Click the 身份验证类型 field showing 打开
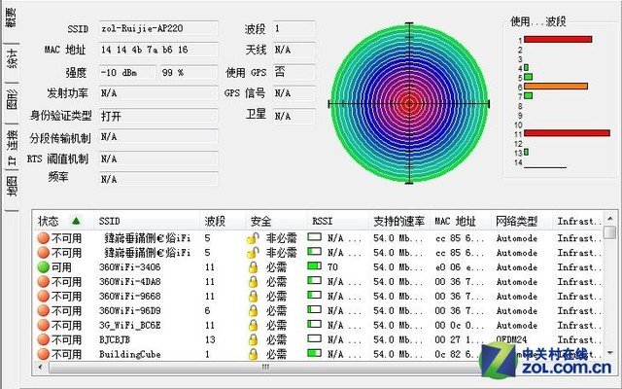 click(158, 116)
